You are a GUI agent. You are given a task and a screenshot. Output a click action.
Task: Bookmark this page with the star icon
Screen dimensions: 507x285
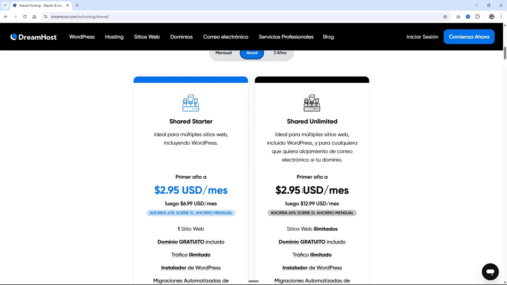point(445,16)
